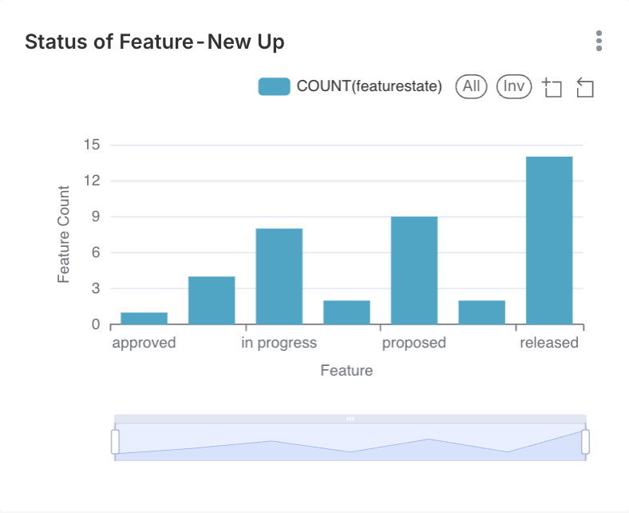Click the left handle of the zoom slider
The image size is (629, 513).
(115, 442)
